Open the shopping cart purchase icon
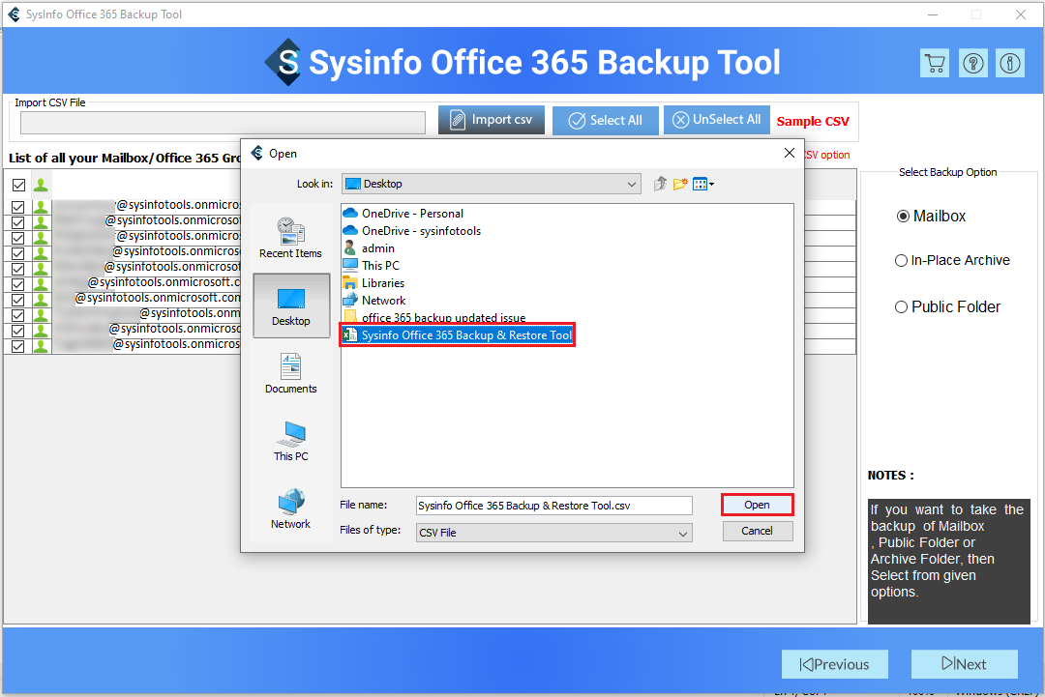 (935, 63)
